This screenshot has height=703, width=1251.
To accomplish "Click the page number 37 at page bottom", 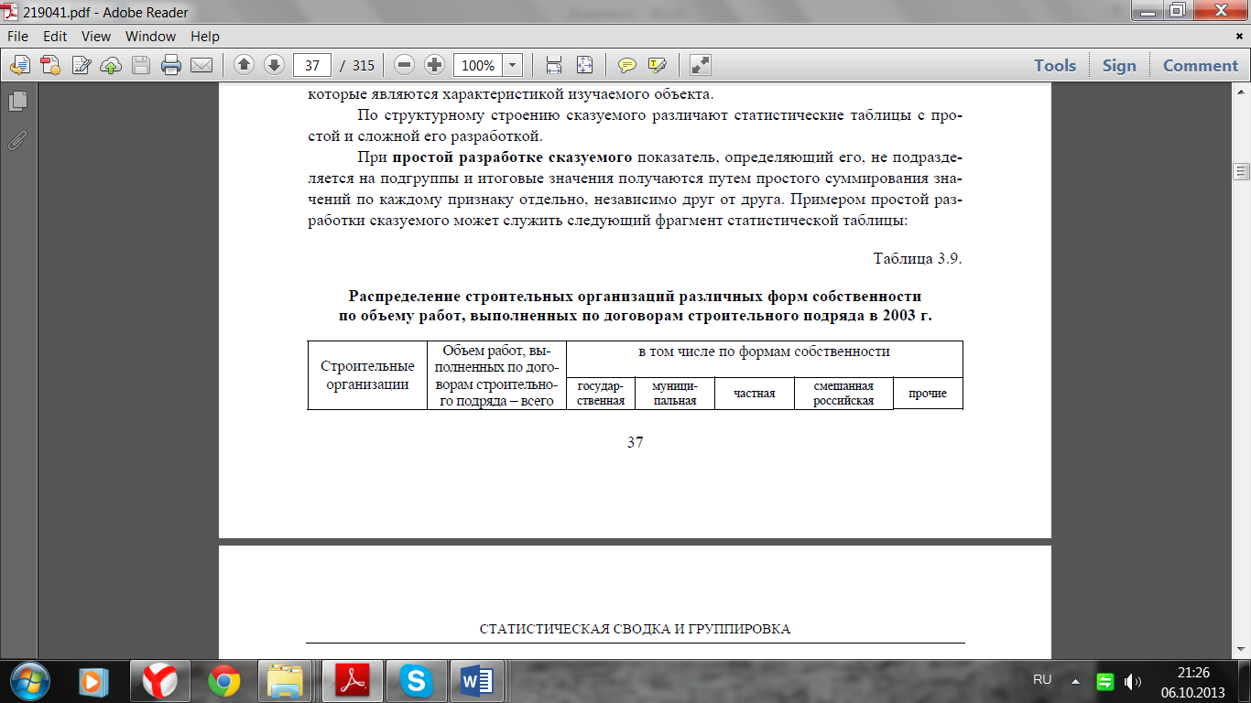I will click(635, 442).
